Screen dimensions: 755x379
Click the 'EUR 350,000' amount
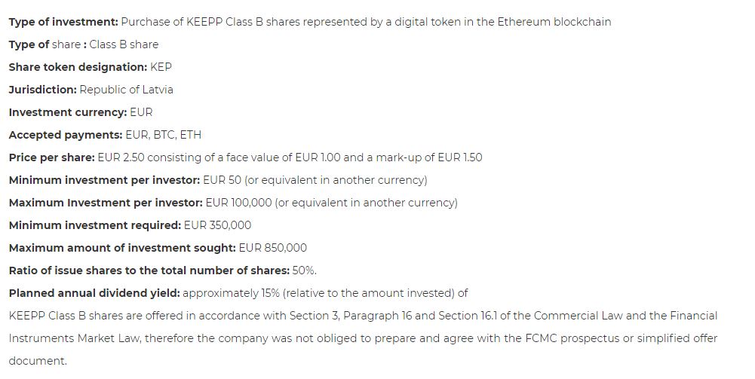click(218, 225)
